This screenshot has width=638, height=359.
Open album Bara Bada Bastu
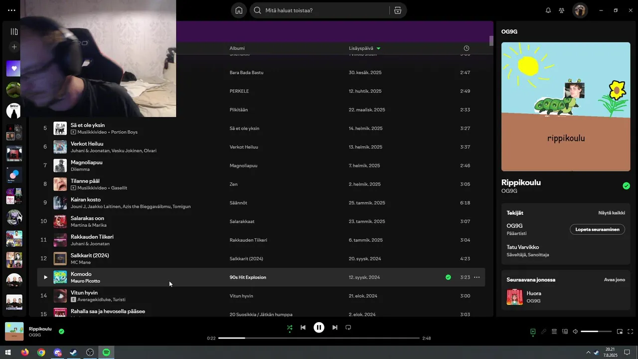pyautogui.click(x=246, y=73)
